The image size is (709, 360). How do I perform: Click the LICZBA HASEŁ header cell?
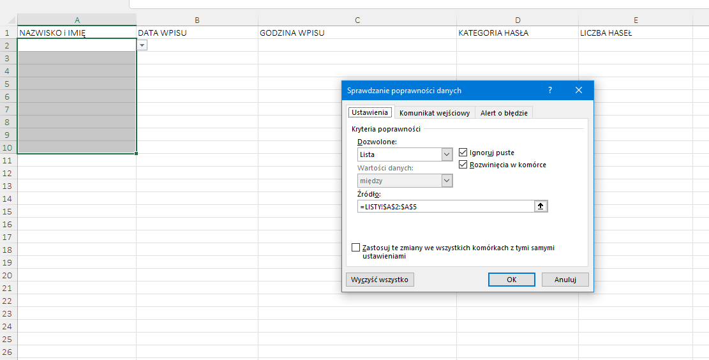[635, 33]
